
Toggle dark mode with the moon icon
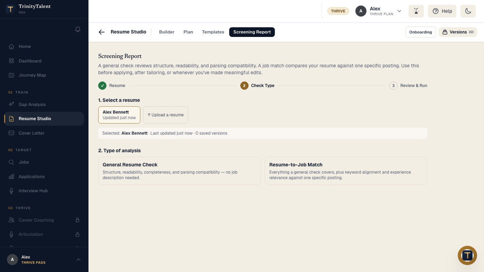tap(468, 11)
